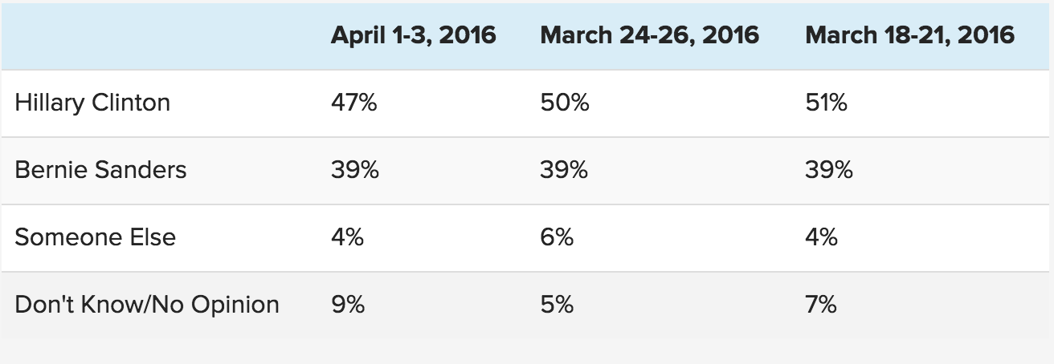Viewport: 1054px width, 364px height.
Task: Select the Someone Else row label
Action: tap(95, 238)
